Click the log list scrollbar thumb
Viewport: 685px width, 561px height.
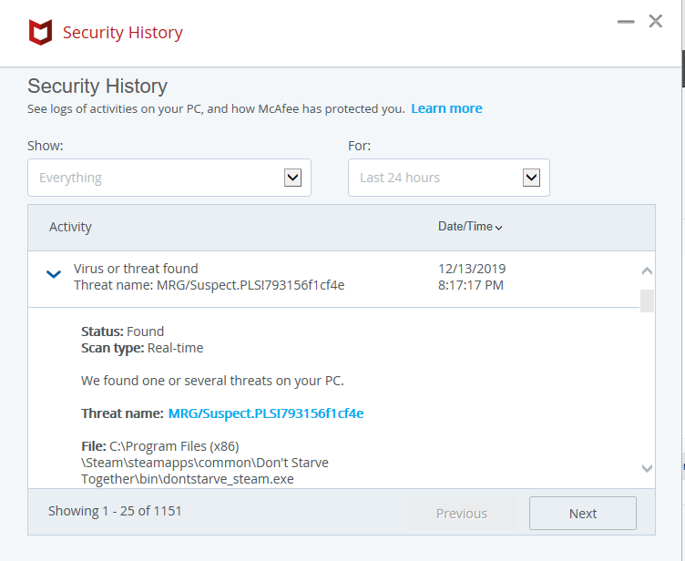(x=647, y=301)
